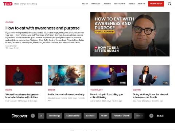Click the Discover previous arrow
This screenshot has height=131, width=175.
tap(33, 116)
